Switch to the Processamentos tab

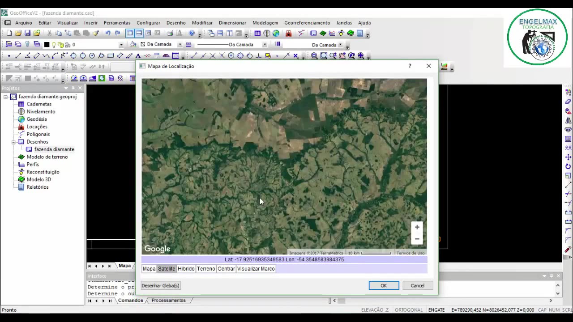(168, 301)
